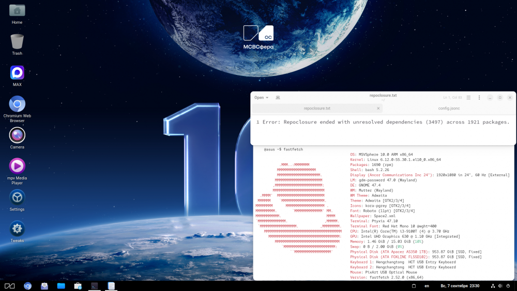Open the Settings gear desktop icon
This screenshot has width=517, height=291.
[17, 197]
